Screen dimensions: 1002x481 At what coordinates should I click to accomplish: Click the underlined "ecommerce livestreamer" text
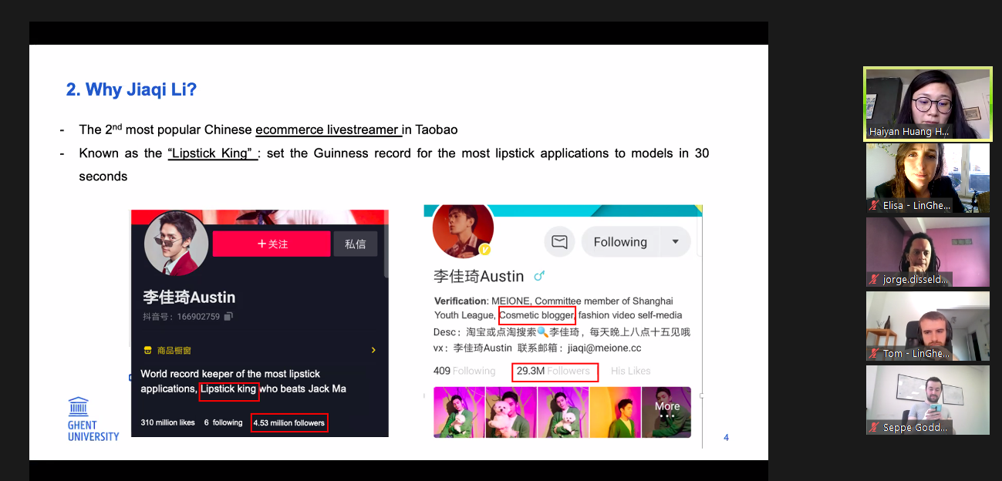click(x=329, y=129)
